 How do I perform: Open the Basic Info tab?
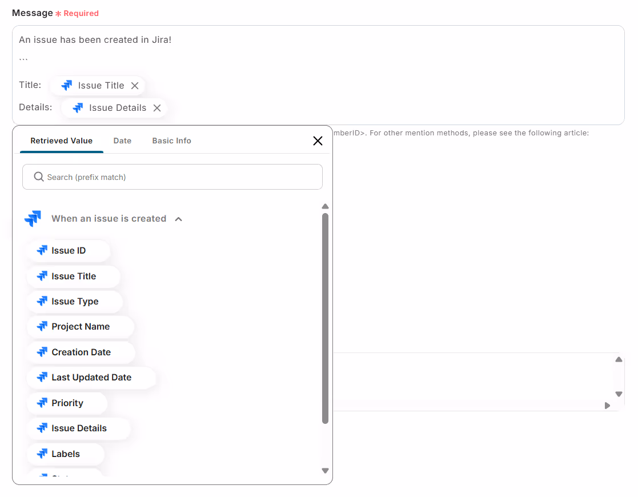pos(172,141)
